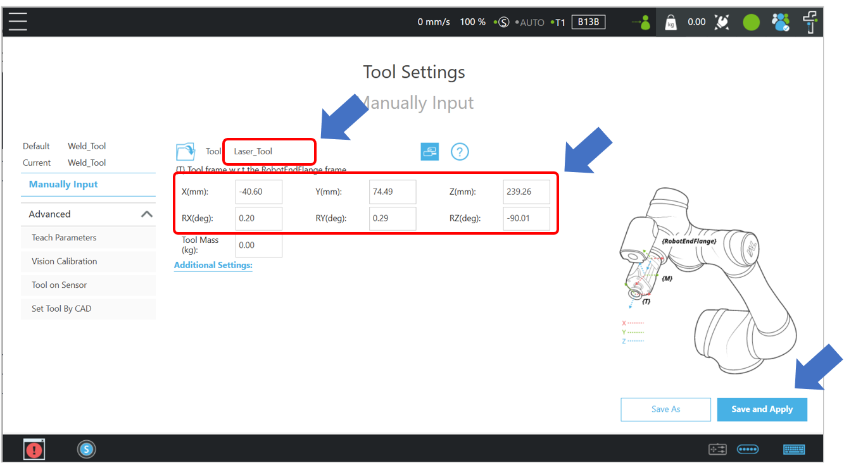Open the help question mark icon
The image size is (844, 463).
(460, 152)
